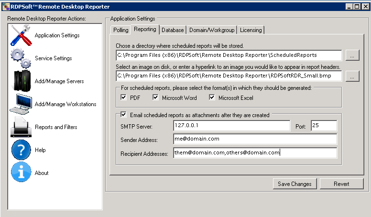Select the Application Settings label in the sidebar

(x=57, y=35)
